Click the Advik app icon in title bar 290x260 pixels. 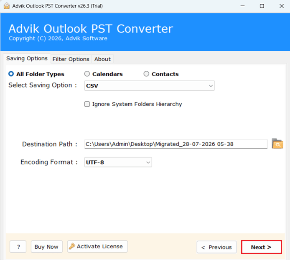pos(7,6)
